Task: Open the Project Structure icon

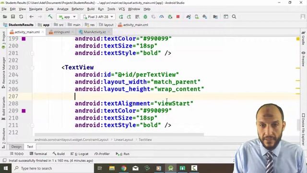Action: pyautogui.click(x=215, y=17)
